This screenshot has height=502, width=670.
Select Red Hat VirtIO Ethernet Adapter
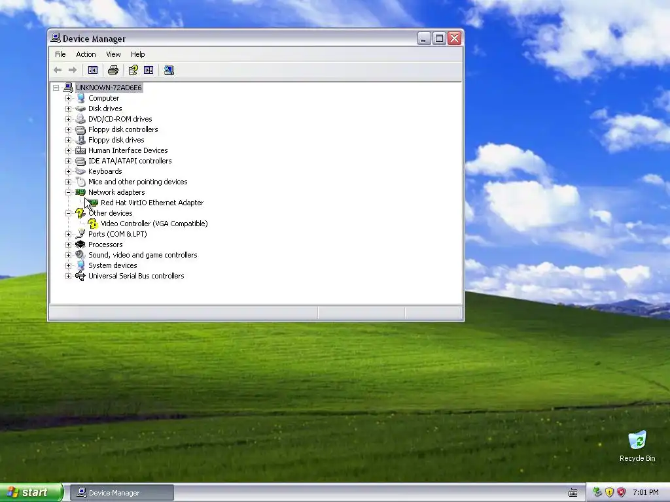pyautogui.click(x=152, y=203)
